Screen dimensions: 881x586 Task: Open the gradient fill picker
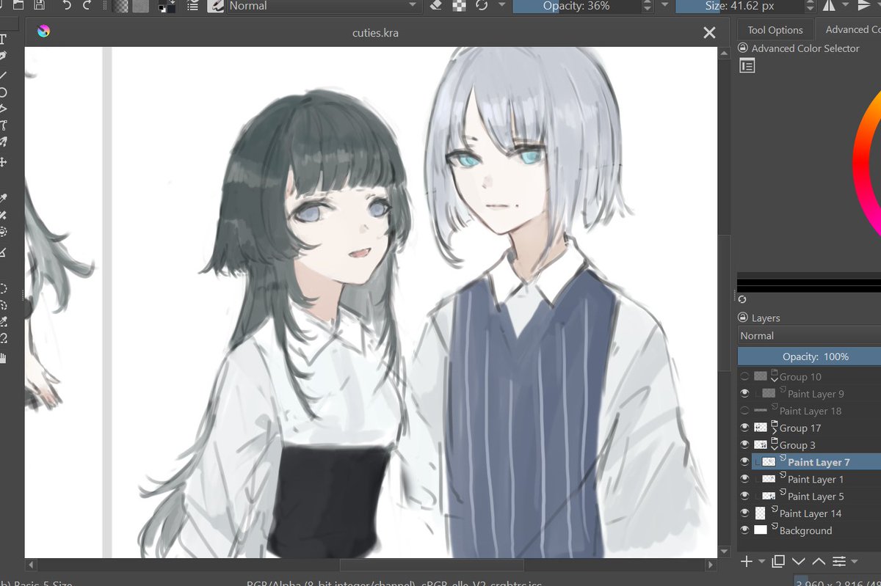(x=121, y=6)
